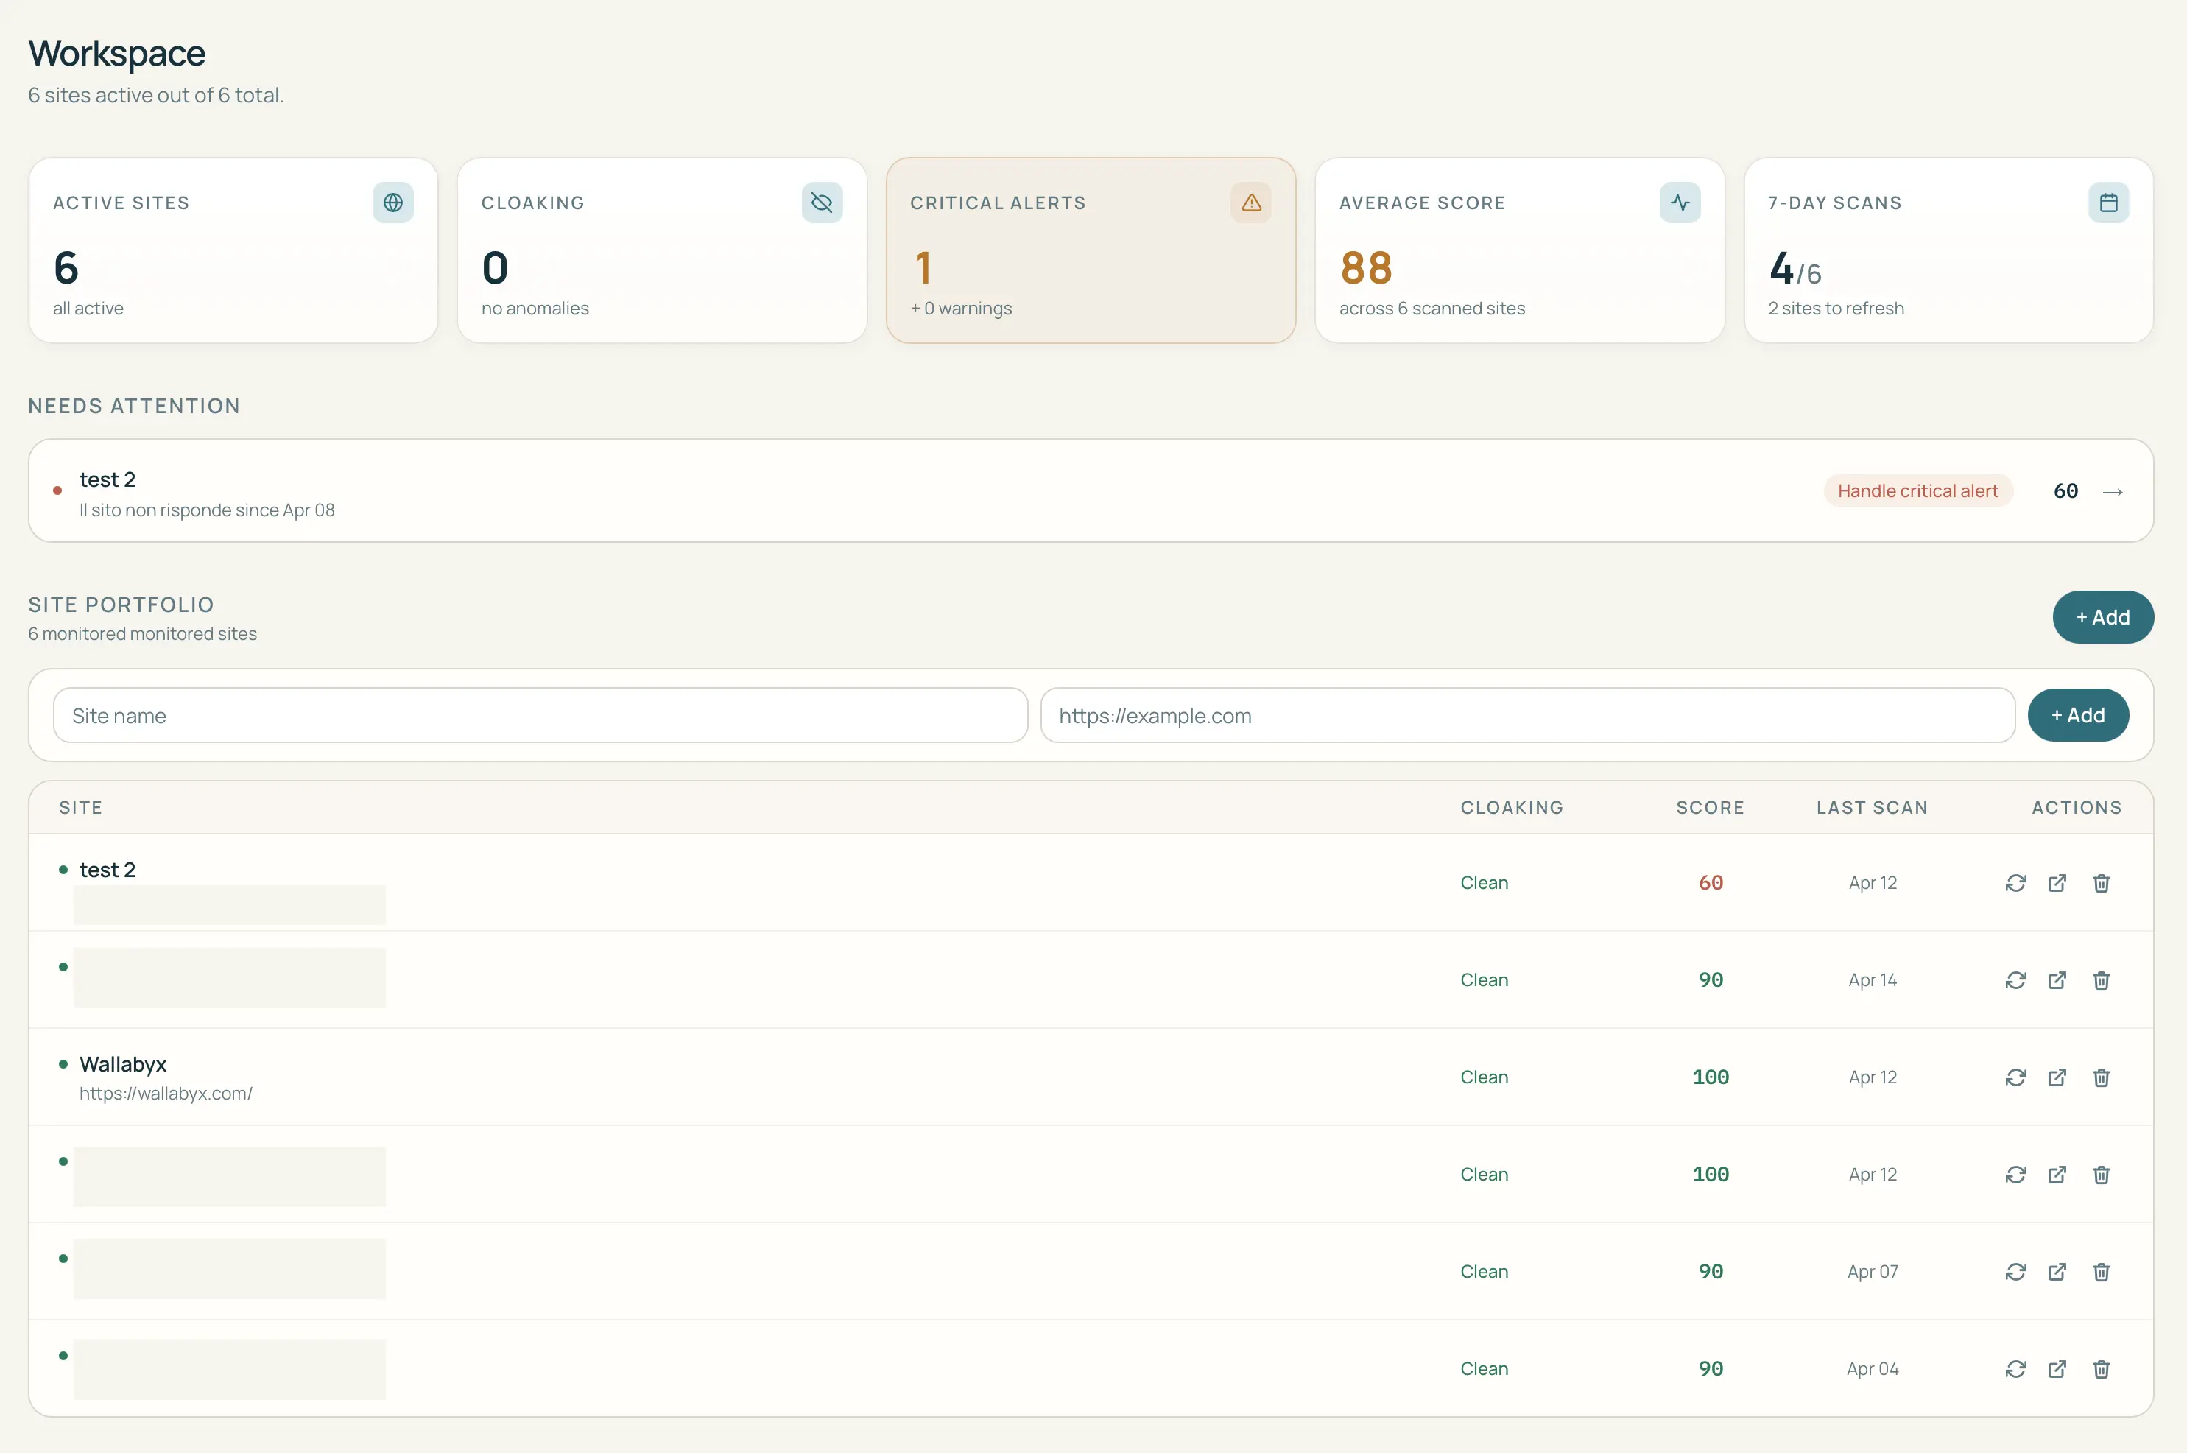
Task: Refresh the scan for the Apr 14 site
Action: (x=2018, y=980)
